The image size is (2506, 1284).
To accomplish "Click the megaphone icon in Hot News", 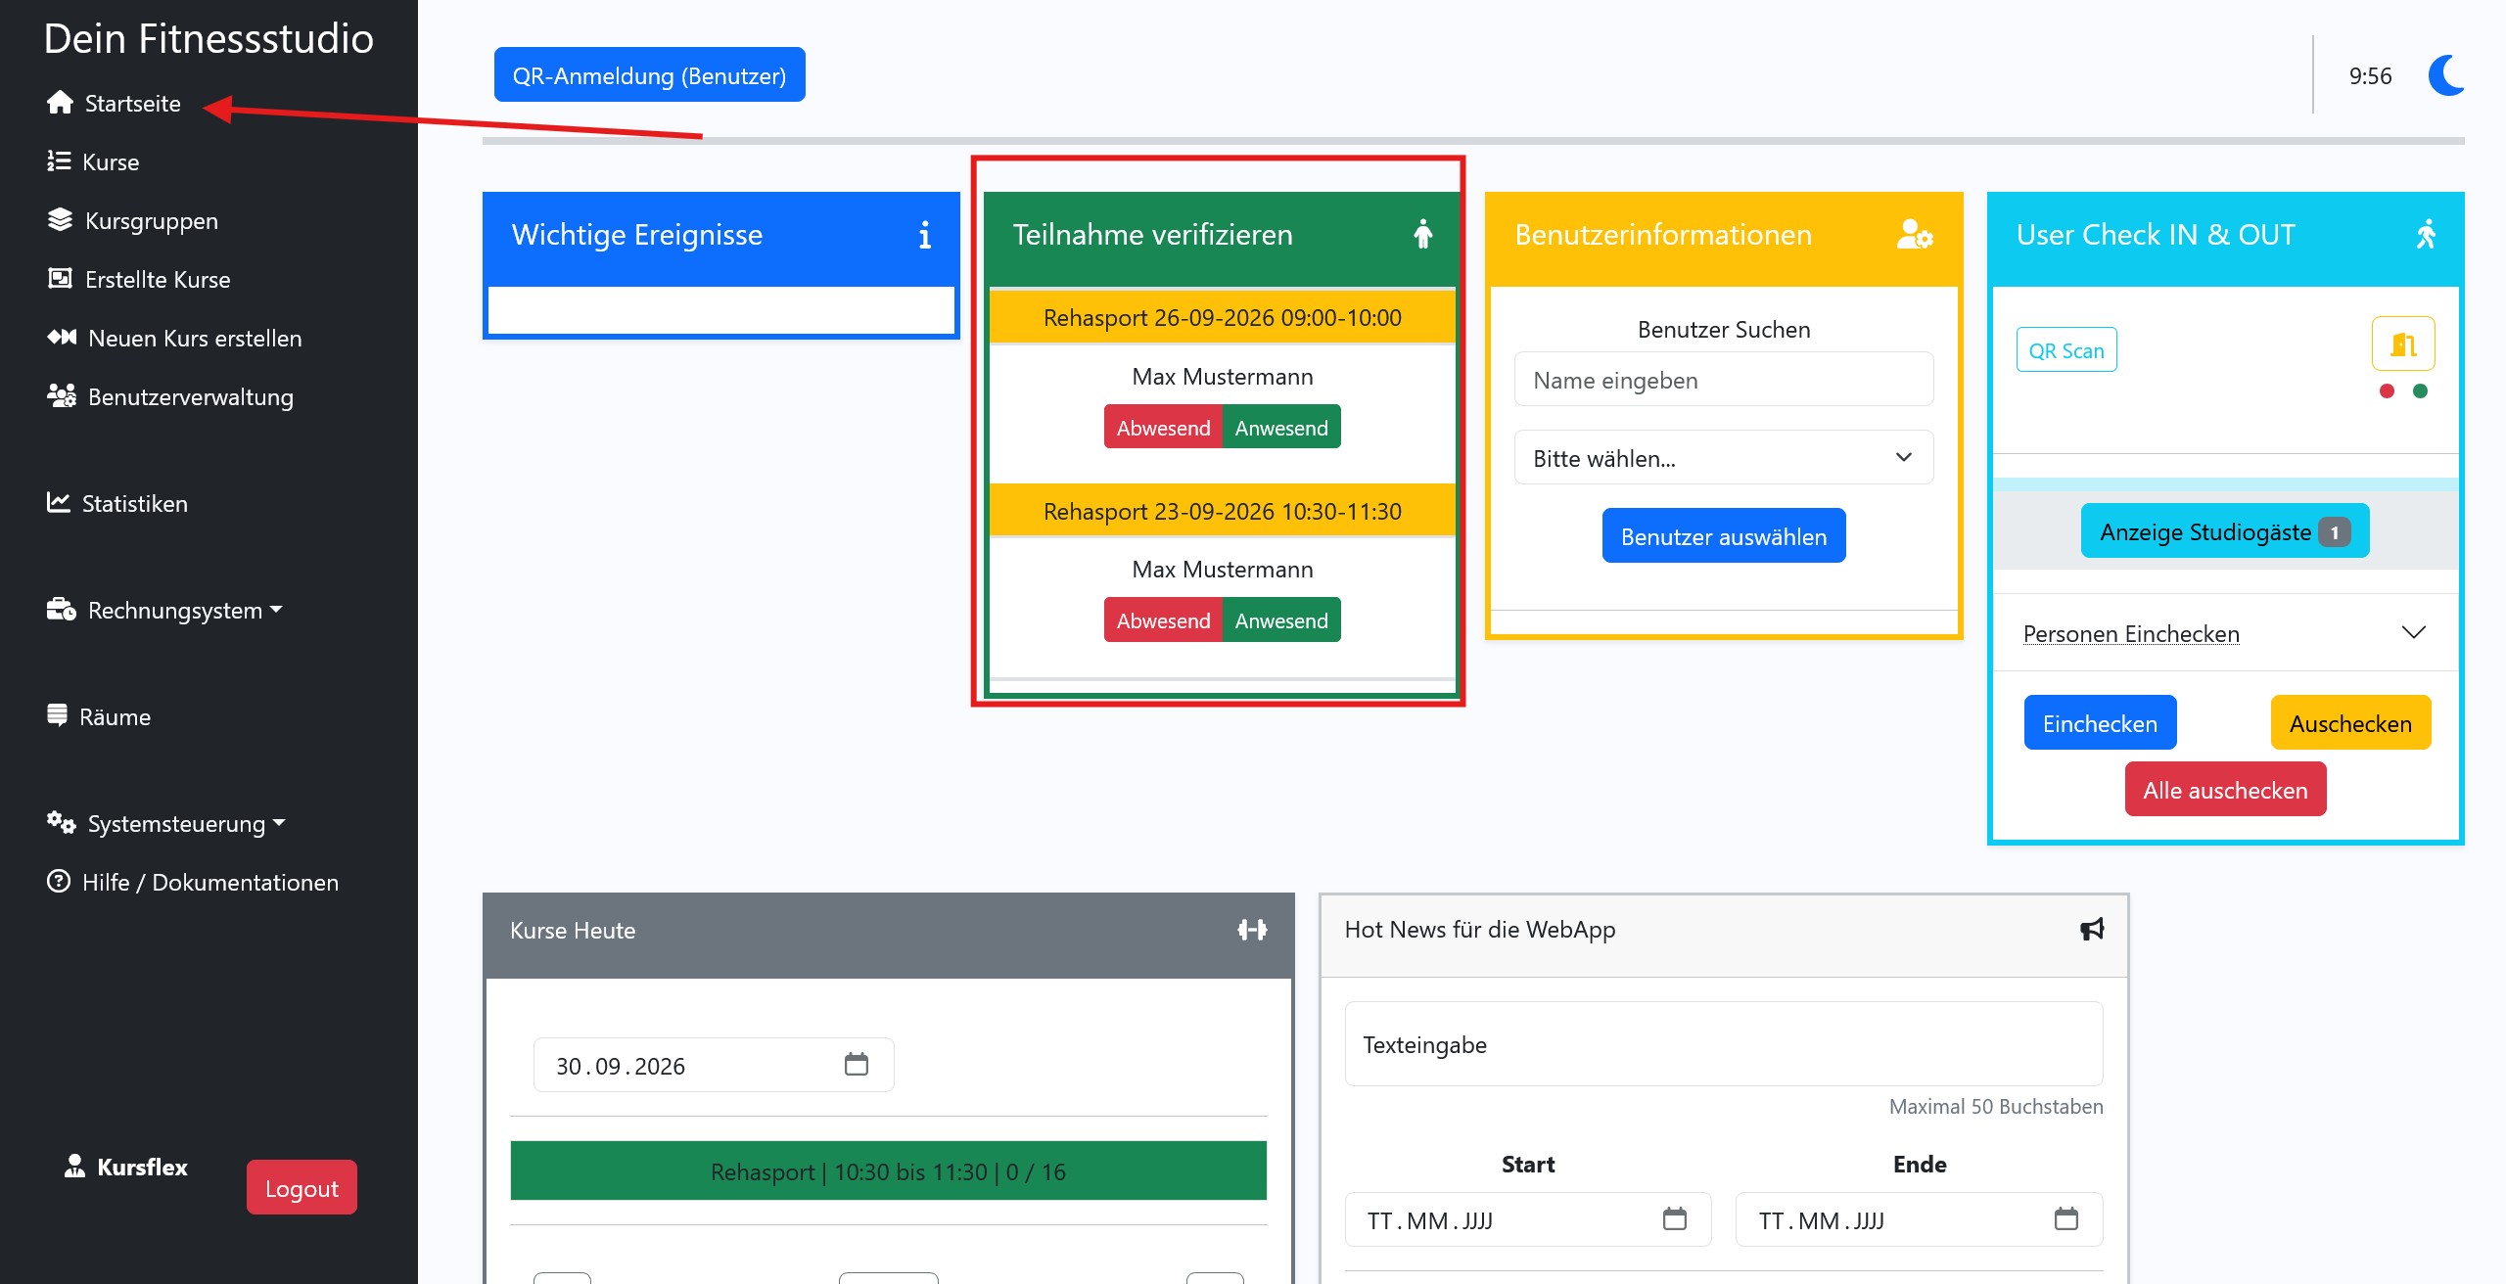I will (x=2092, y=929).
